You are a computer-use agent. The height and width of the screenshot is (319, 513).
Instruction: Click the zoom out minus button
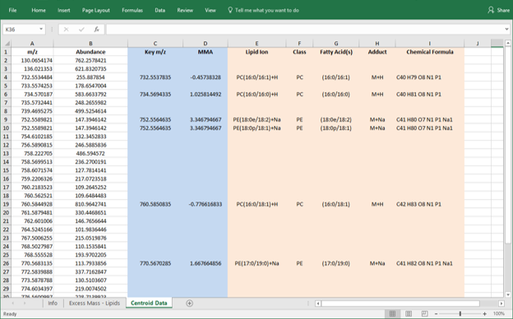tap(436, 314)
